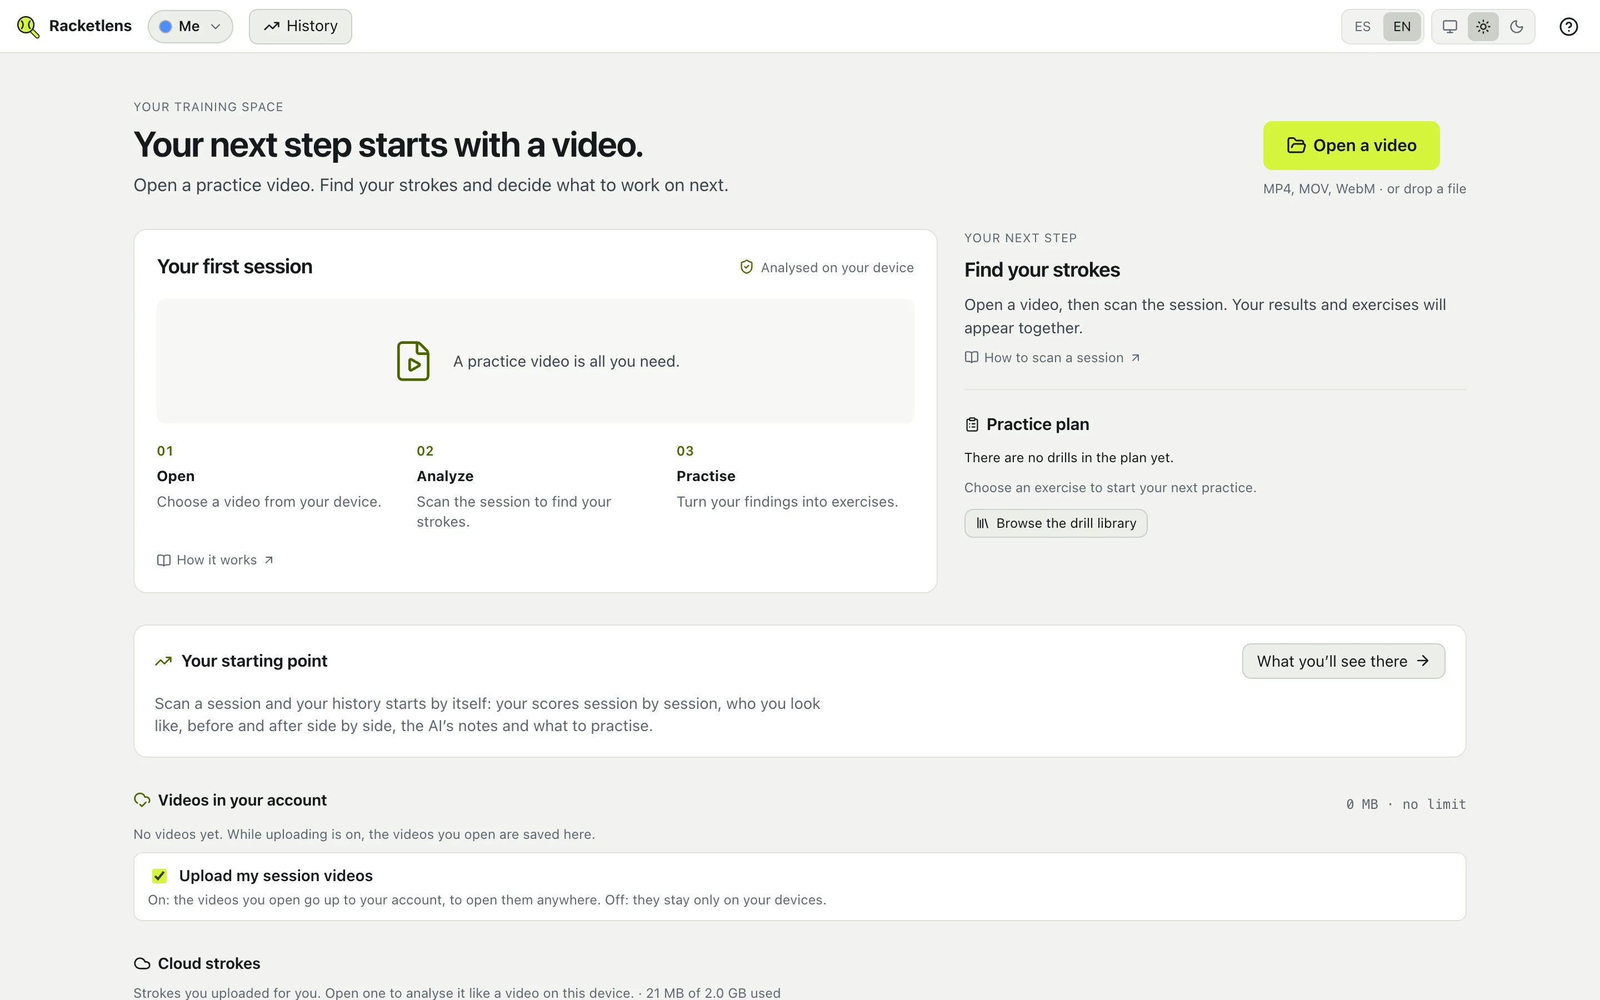This screenshot has height=1000, width=1600.
Task: Click the Racketlens logo icon
Action: [28, 27]
